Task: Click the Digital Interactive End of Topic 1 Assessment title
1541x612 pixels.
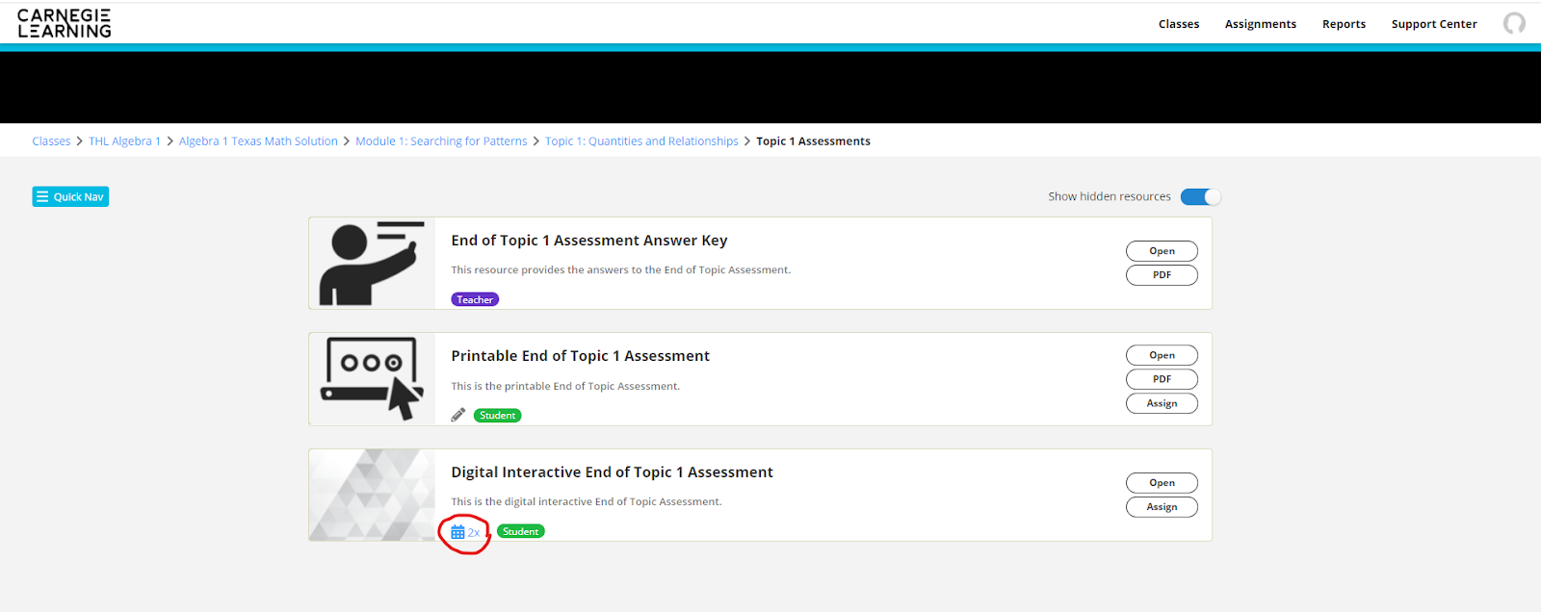Action: click(x=612, y=472)
